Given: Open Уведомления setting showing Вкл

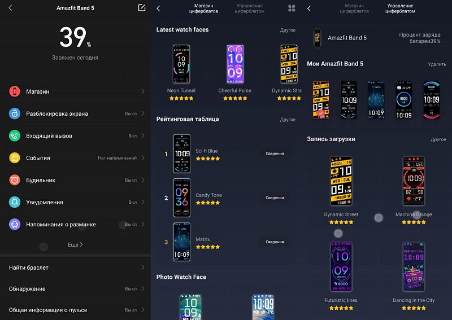Looking at the screenshot, I should (x=75, y=202).
